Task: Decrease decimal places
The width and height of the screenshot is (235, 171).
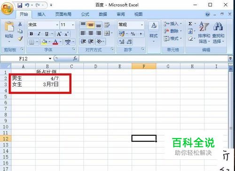Action: pos(129,42)
